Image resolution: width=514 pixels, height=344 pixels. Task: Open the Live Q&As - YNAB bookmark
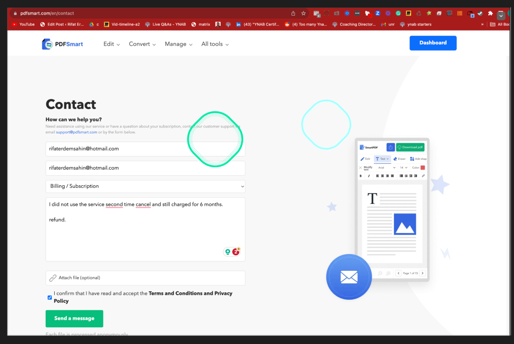coord(165,24)
